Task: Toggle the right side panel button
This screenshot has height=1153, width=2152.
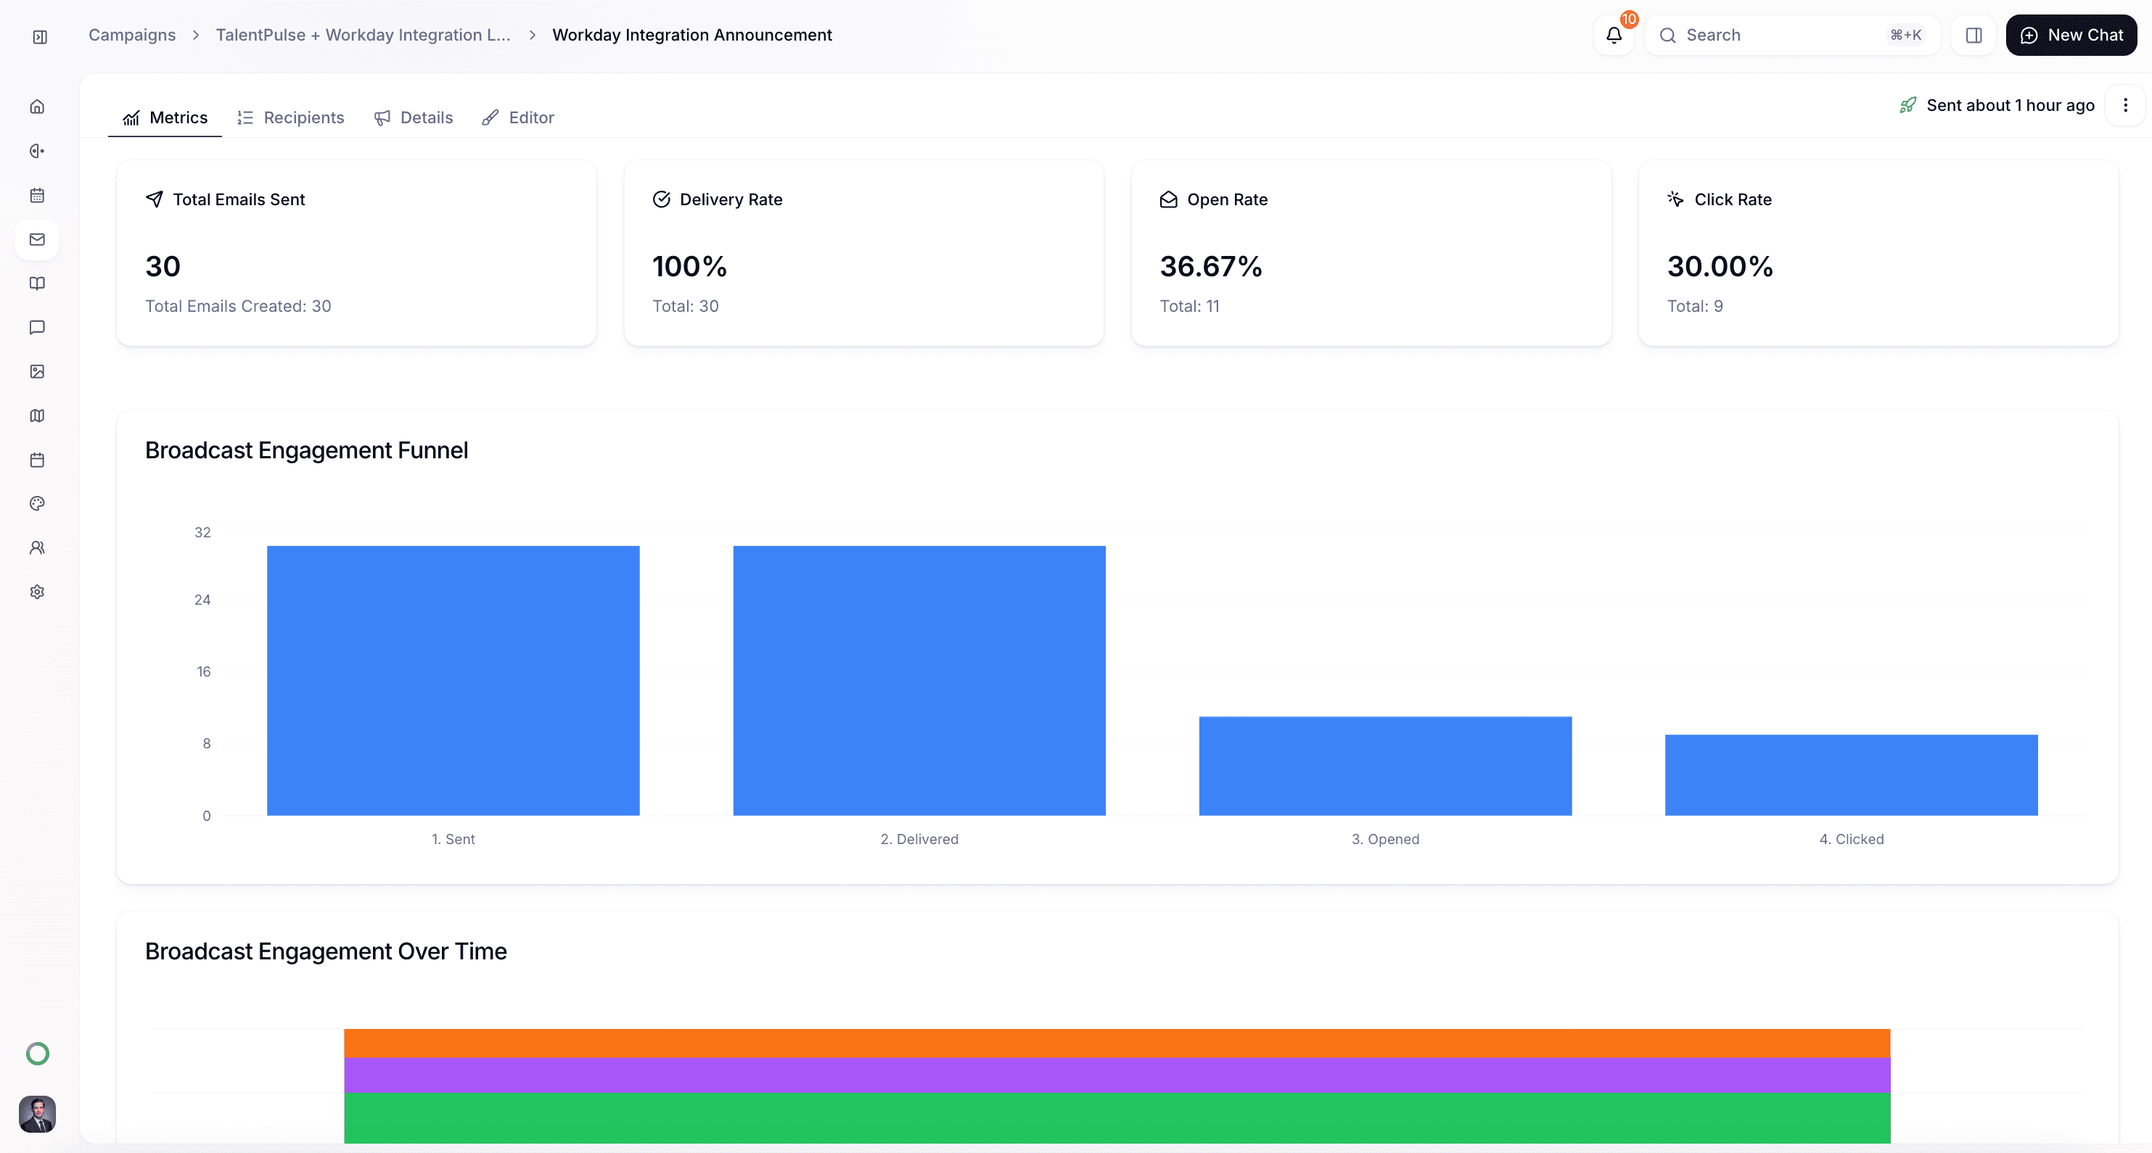Action: (1974, 35)
